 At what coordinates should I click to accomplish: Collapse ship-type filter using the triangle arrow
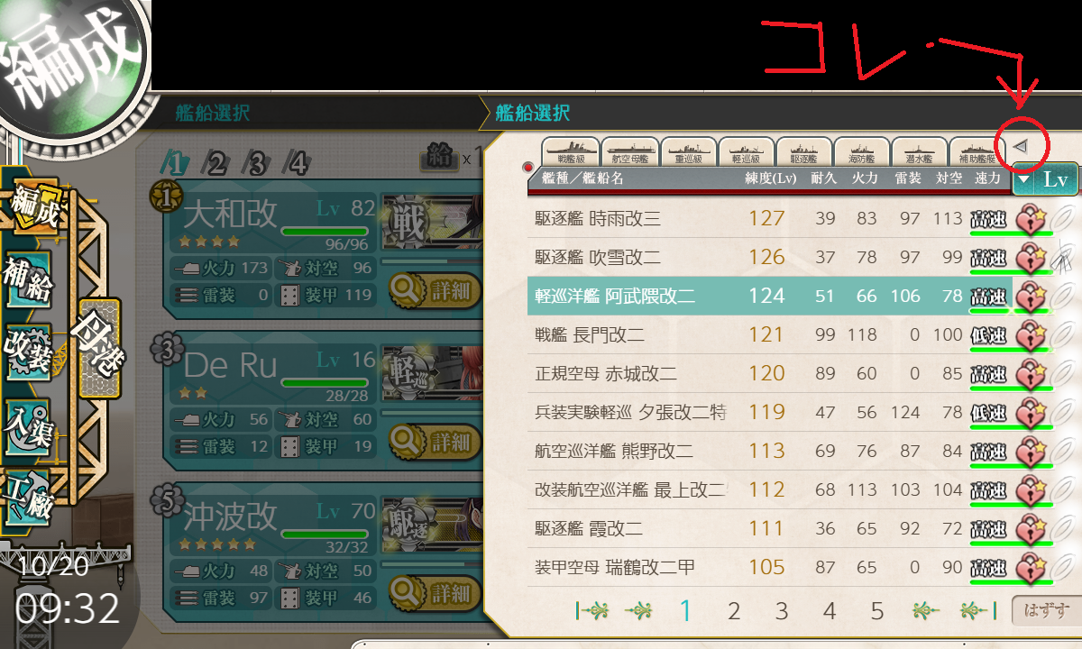coord(1021,146)
